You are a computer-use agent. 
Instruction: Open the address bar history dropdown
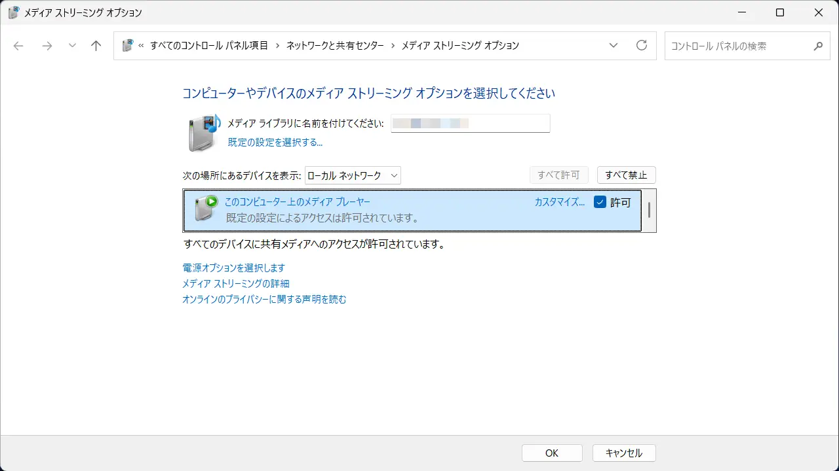[x=614, y=46]
